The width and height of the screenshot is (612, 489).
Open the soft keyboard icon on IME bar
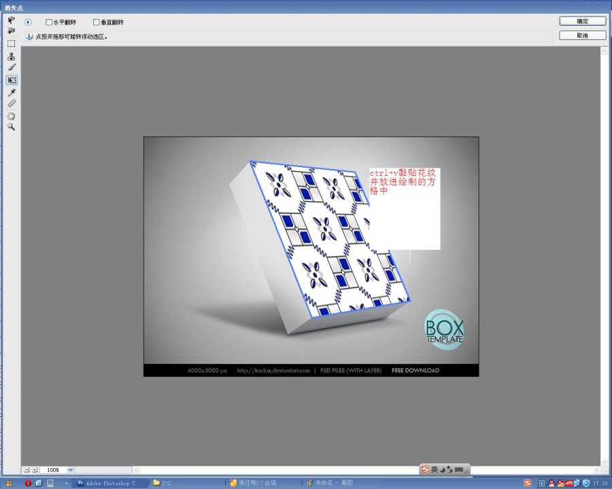459,469
